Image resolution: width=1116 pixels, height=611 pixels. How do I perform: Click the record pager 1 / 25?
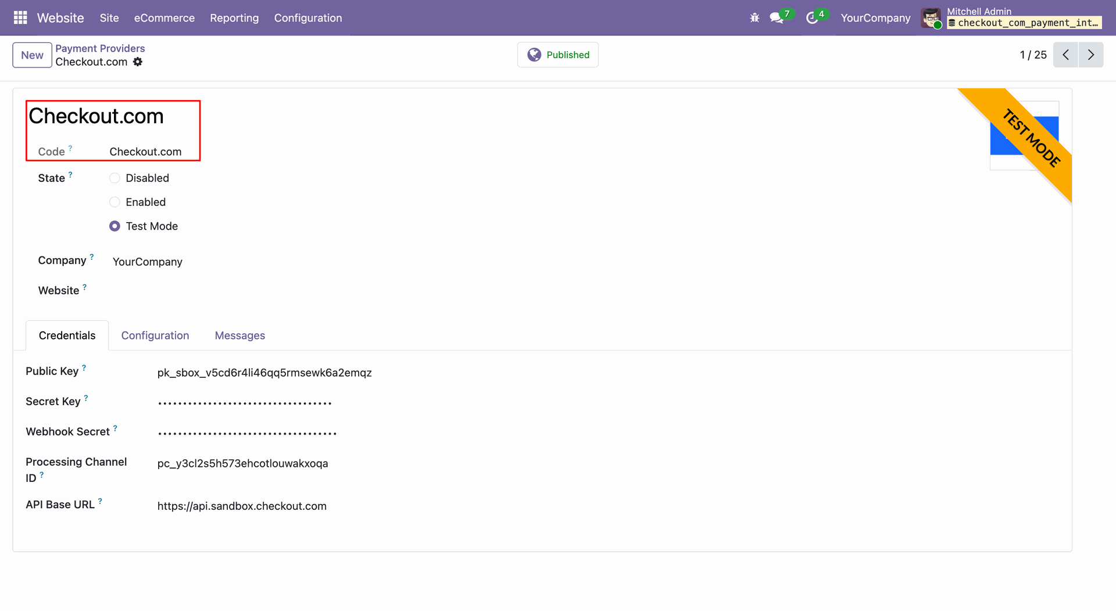click(1033, 55)
